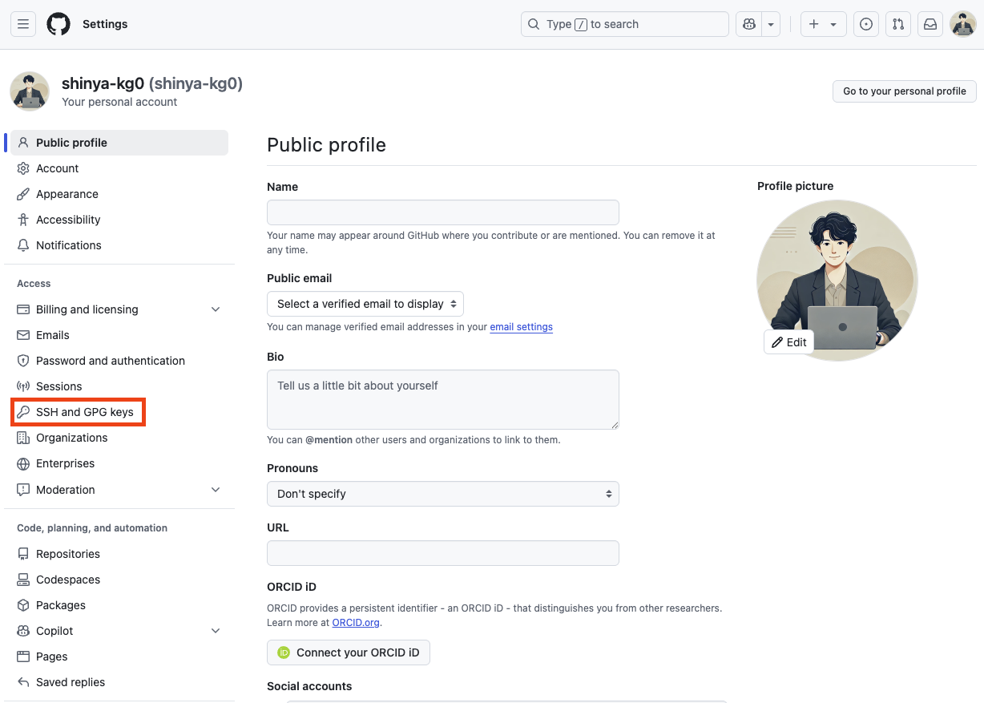Click the Packages icon in the sidebar
The height and width of the screenshot is (703, 984).
(x=23, y=605)
